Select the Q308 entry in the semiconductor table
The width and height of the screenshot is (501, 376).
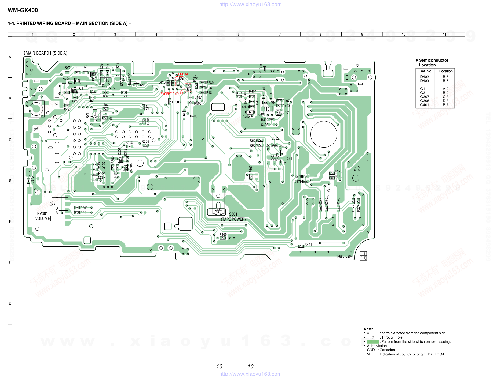point(425,101)
